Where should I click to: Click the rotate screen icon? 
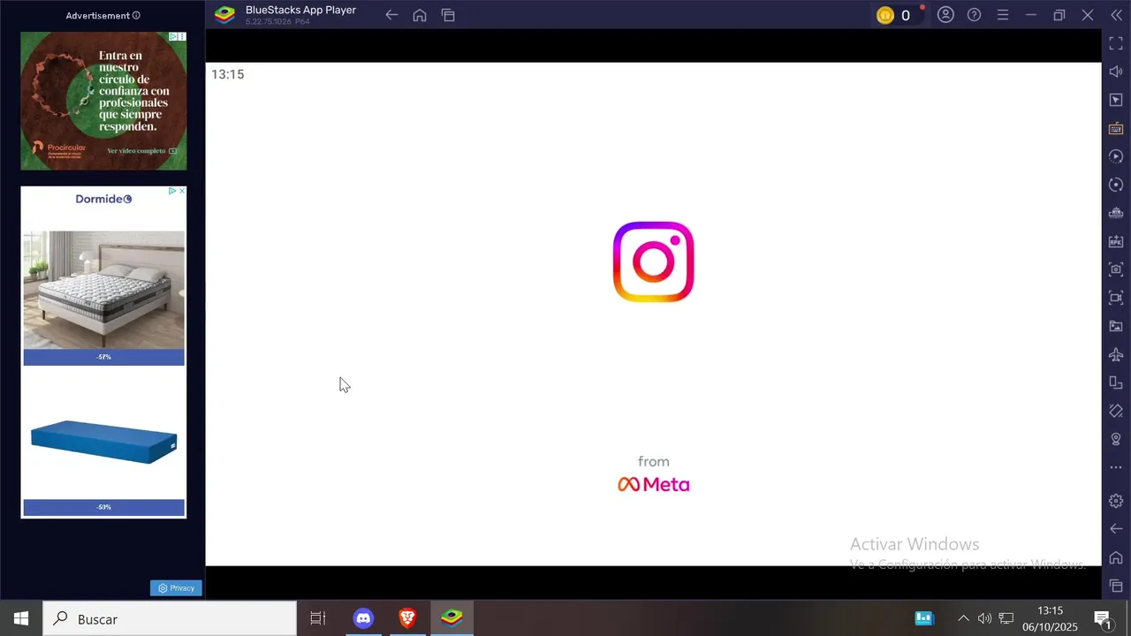pos(1116,411)
